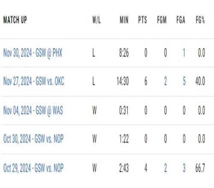
Task: Click FGA value 1 in PHX row
Action: pos(184,53)
